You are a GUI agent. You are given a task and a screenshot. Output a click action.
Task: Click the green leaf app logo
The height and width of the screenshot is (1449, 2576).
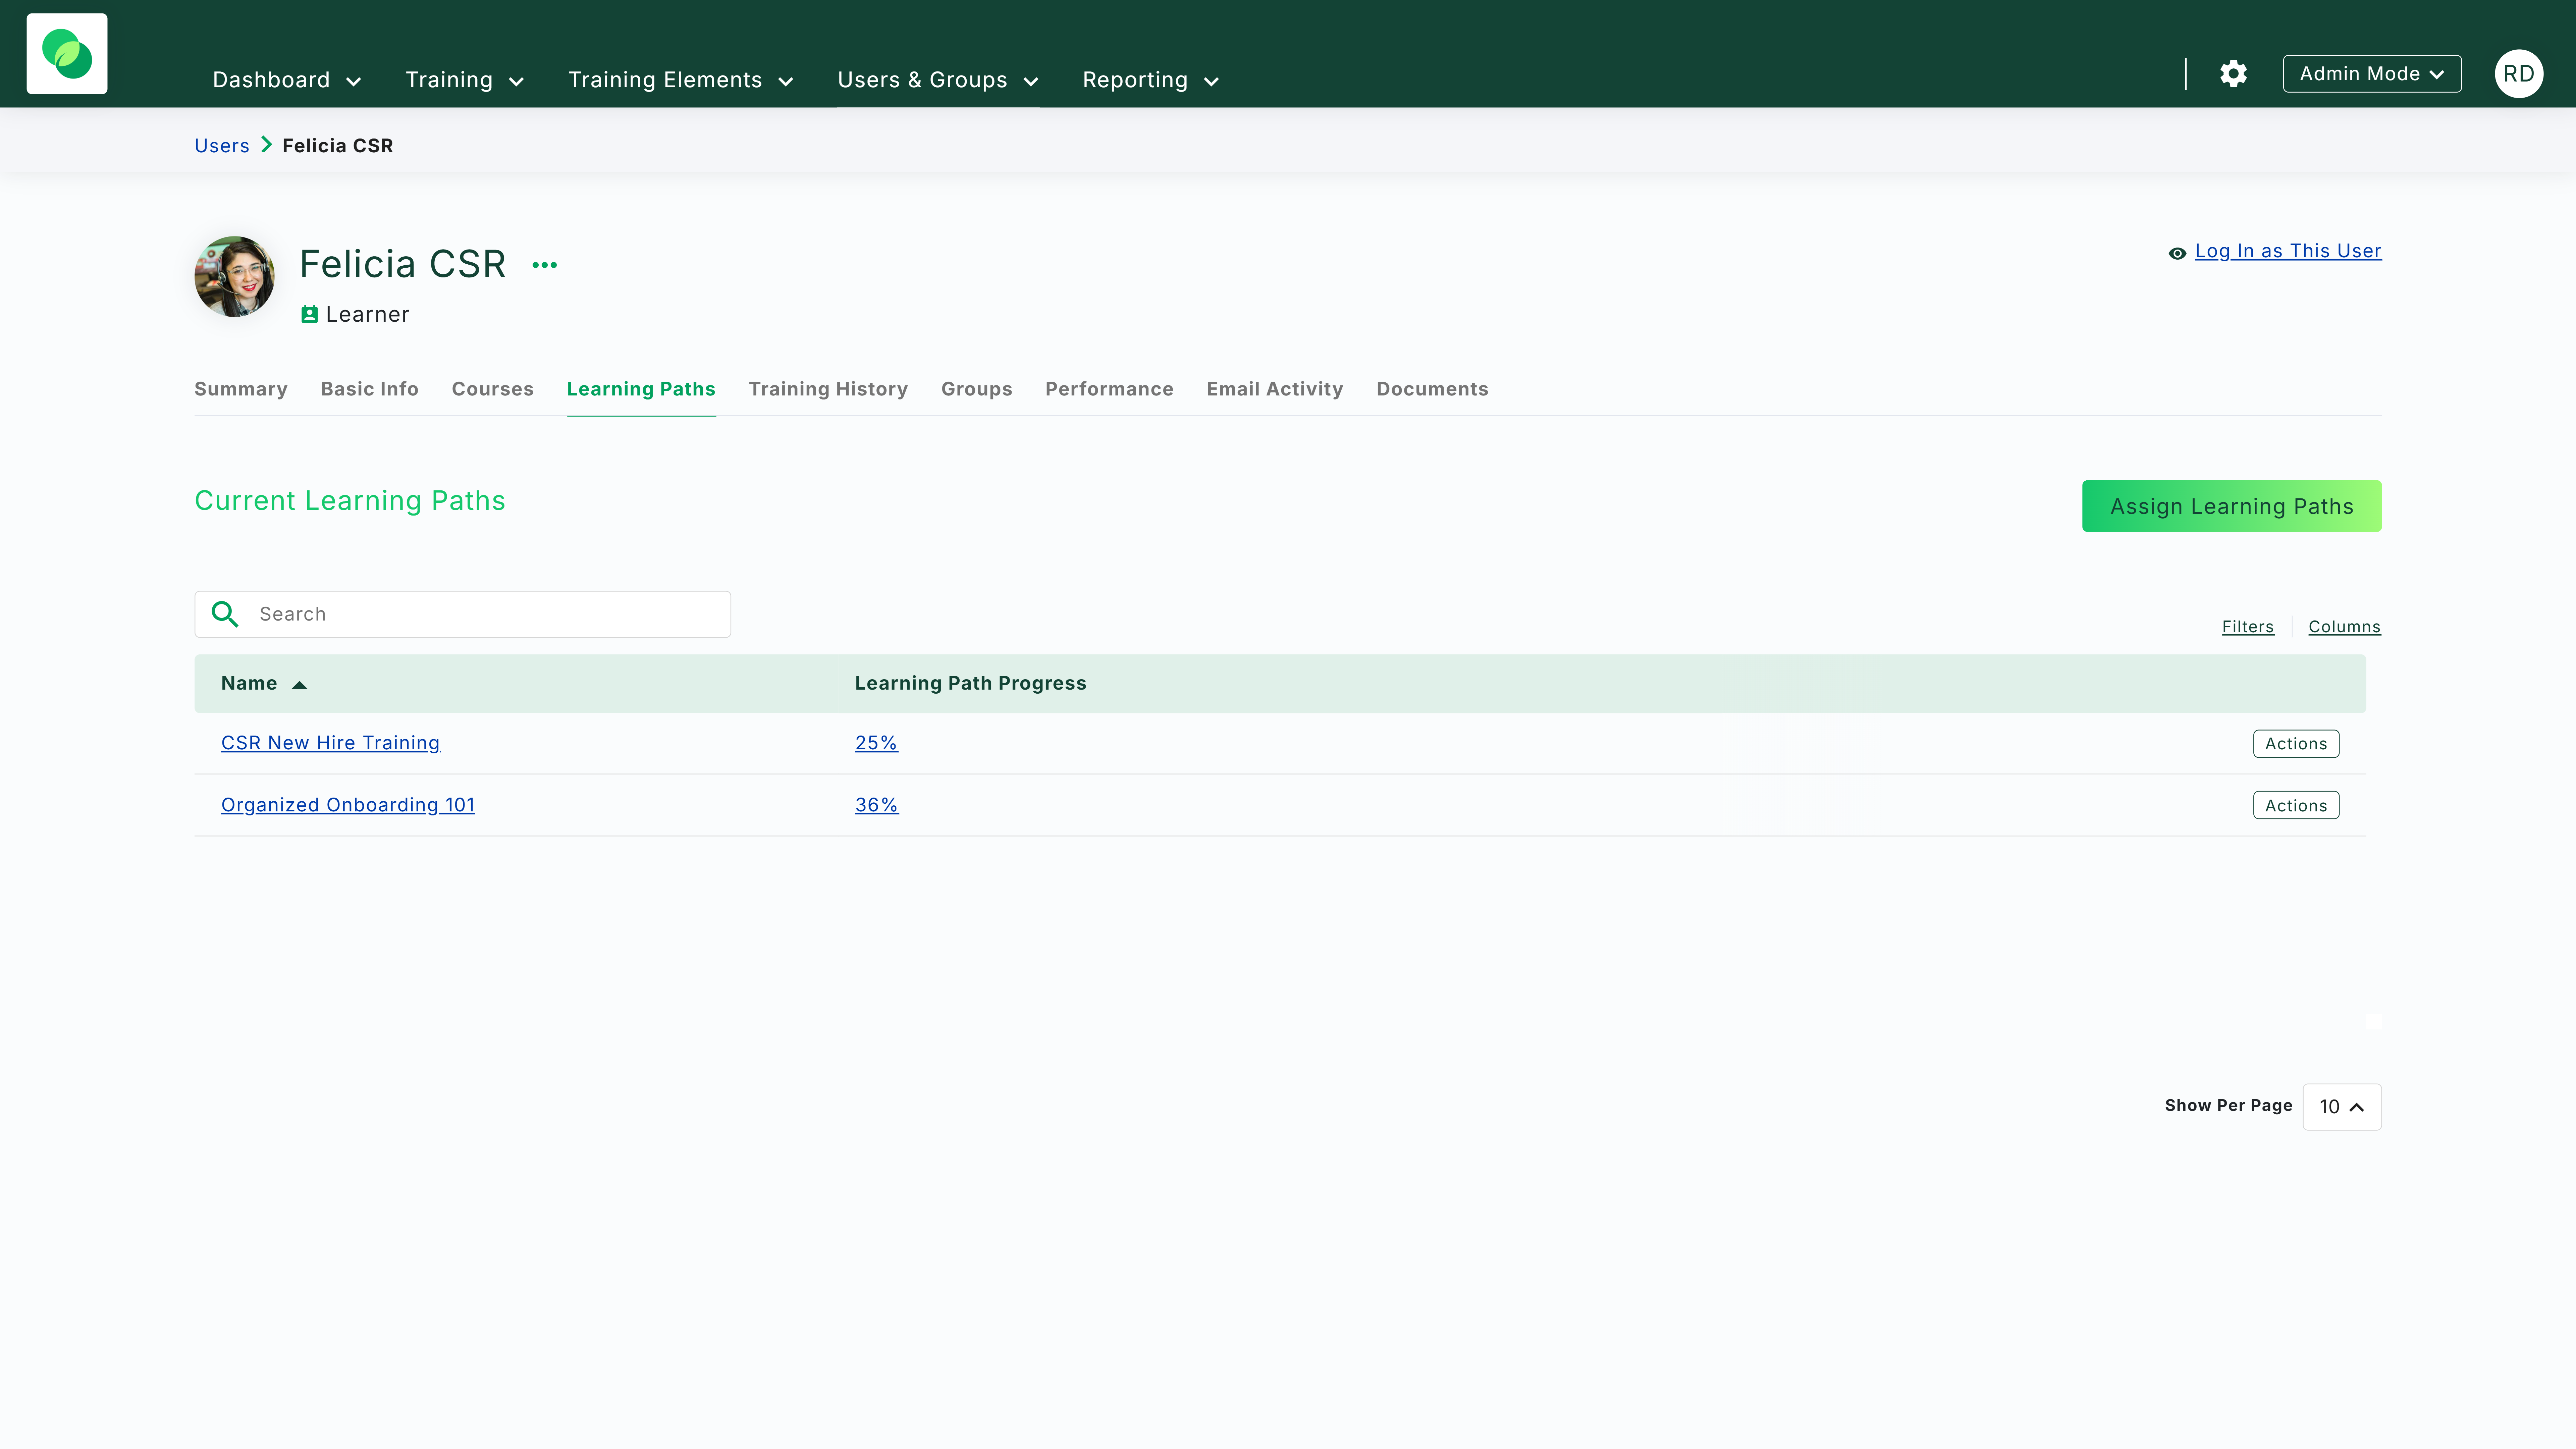click(x=67, y=54)
